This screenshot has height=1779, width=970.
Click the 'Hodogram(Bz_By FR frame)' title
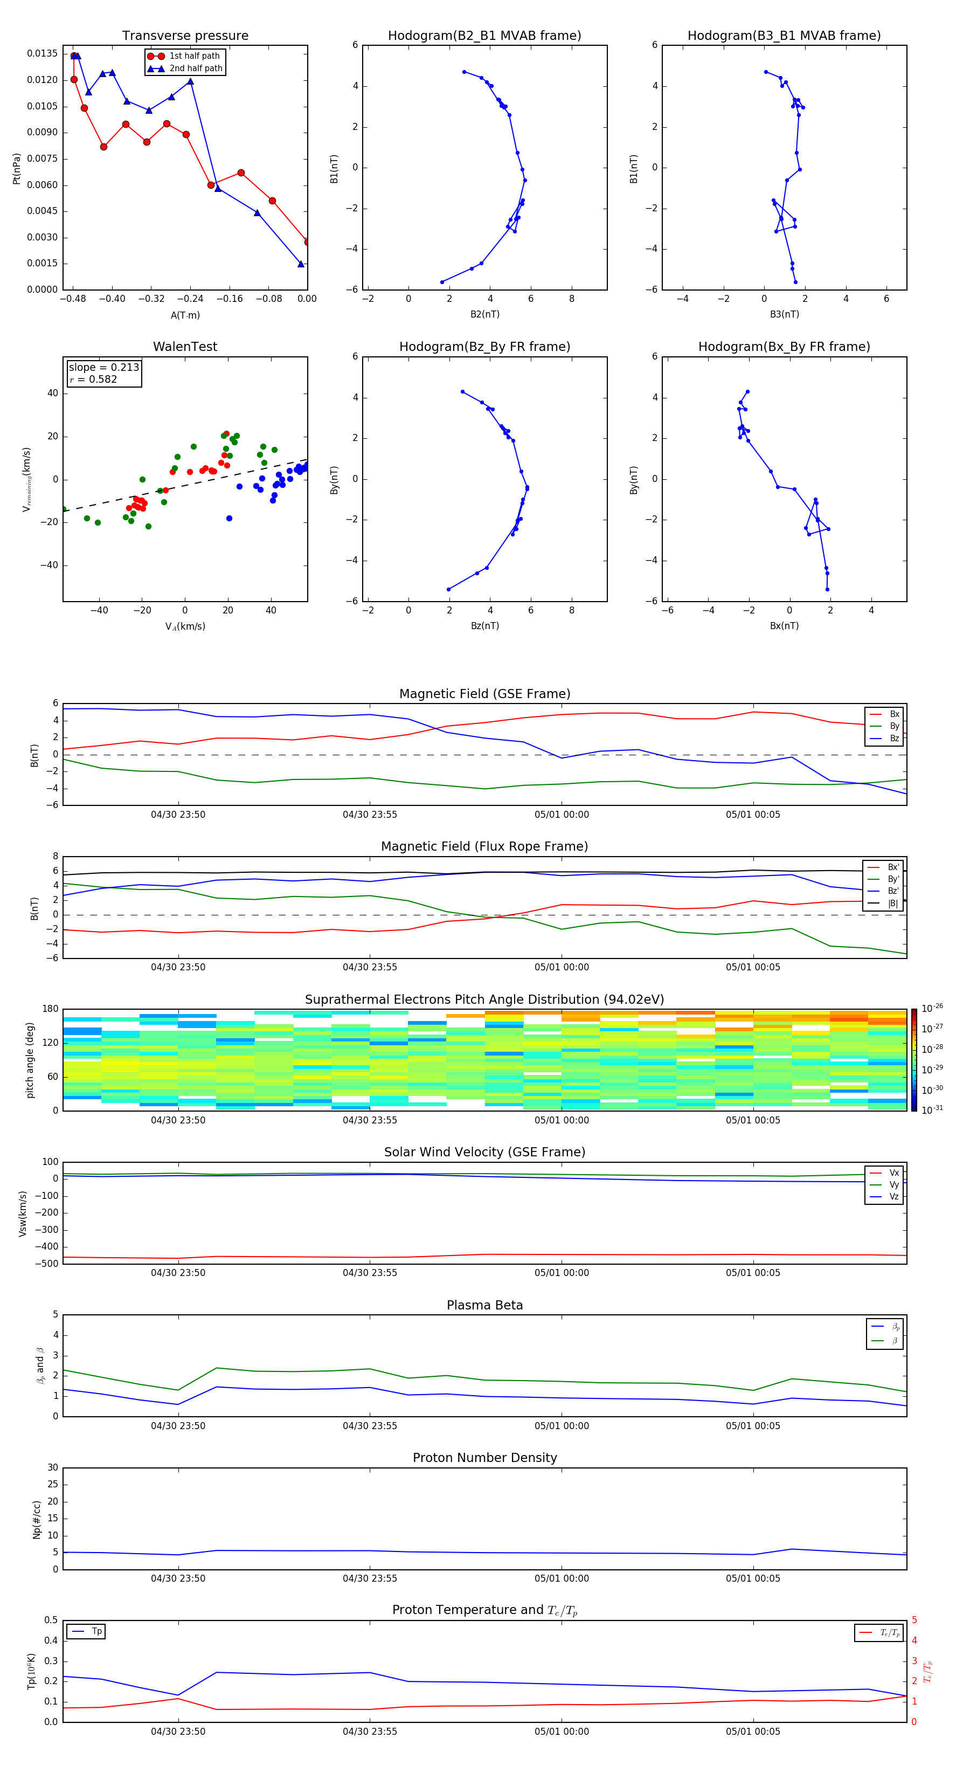[484, 347]
